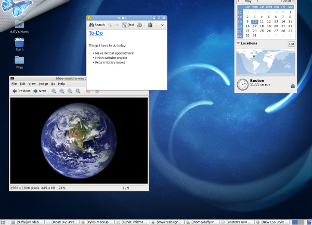Open the Edit menu in image viewer
This screenshot has width=312, height=225.
[22, 84]
